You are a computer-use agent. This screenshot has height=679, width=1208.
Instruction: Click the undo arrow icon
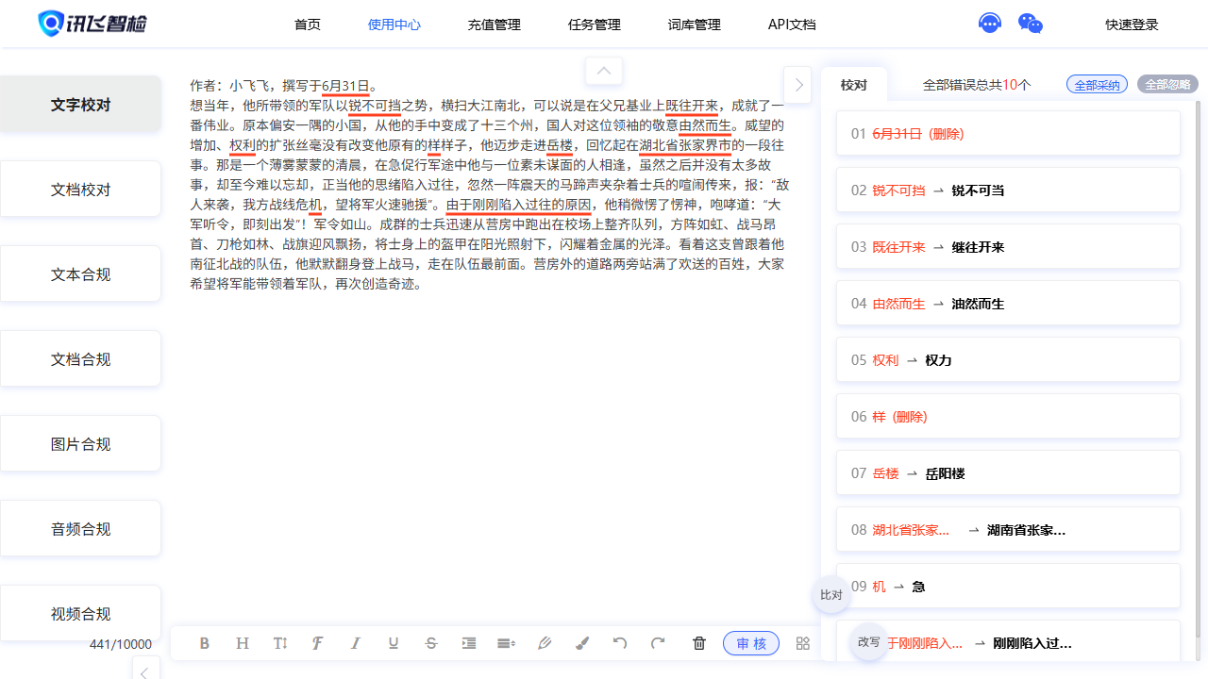click(620, 643)
